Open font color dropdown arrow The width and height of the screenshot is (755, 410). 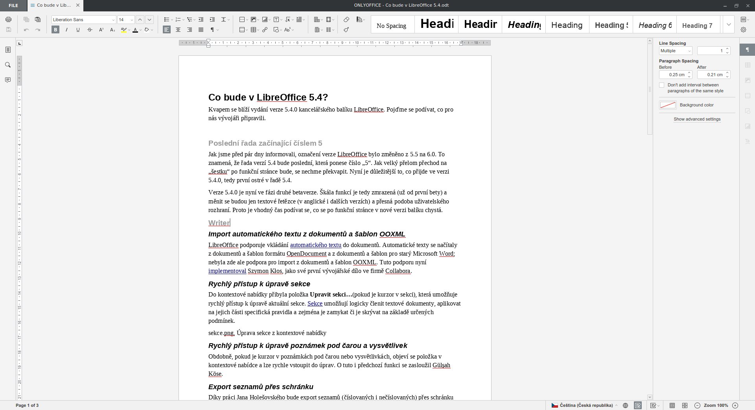[140, 30]
